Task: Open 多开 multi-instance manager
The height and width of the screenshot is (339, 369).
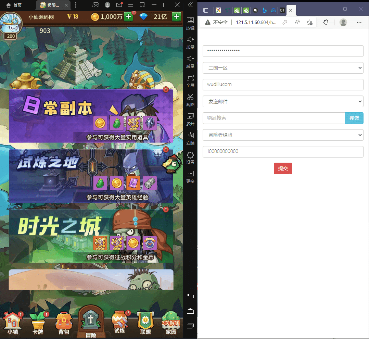Action: click(190, 120)
